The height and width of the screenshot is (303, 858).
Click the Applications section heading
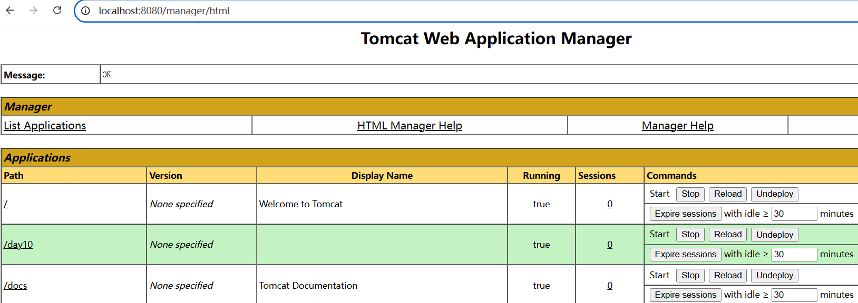tap(37, 158)
